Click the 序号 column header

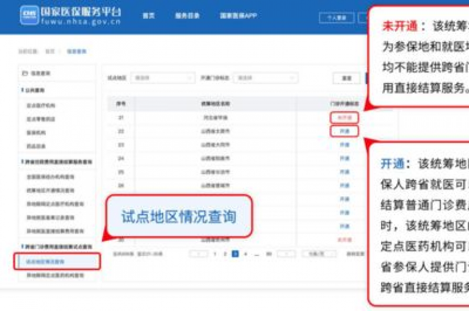pyautogui.click(x=121, y=104)
